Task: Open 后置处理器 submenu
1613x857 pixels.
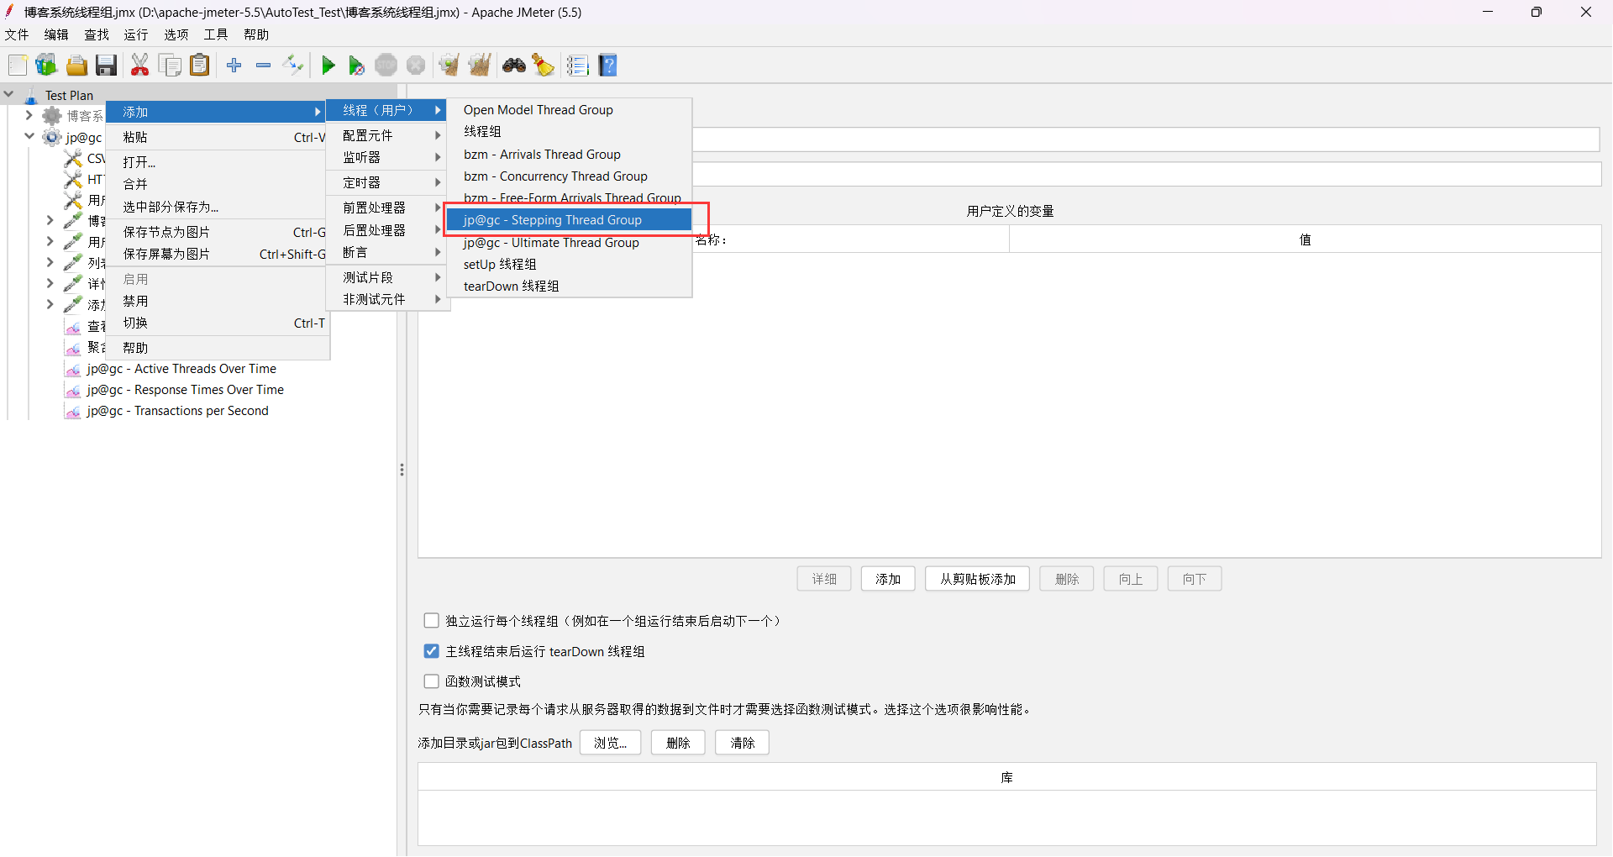Action: pyautogui.click(x=386, y=230)
